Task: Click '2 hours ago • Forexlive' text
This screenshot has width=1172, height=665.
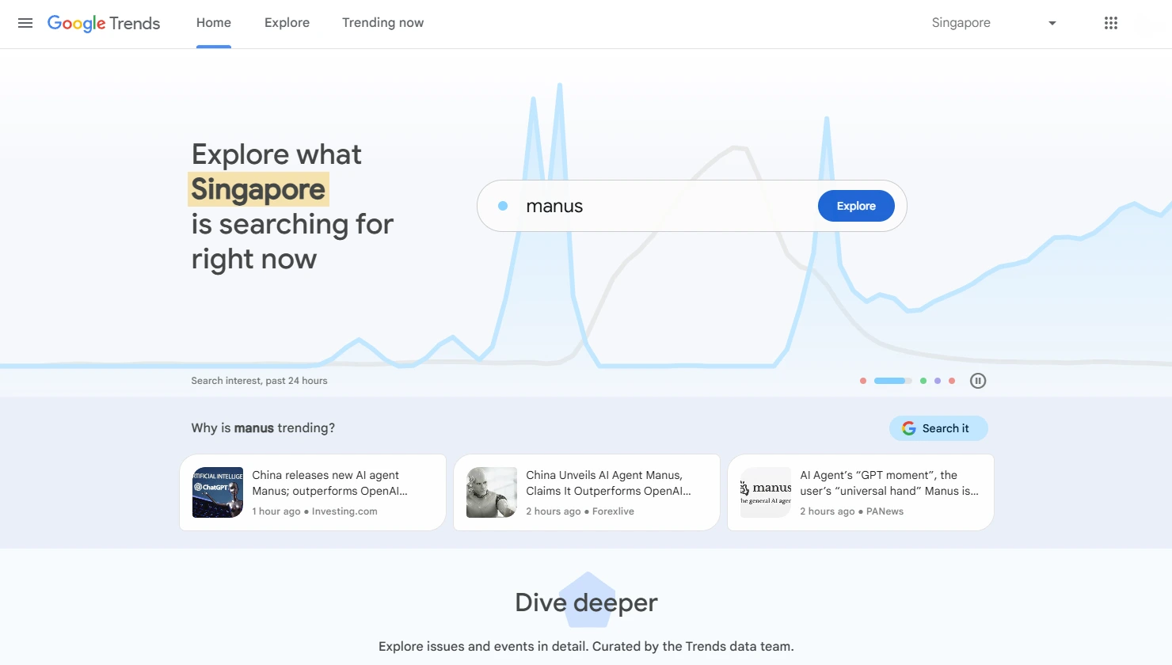Action: pos(580,511)
